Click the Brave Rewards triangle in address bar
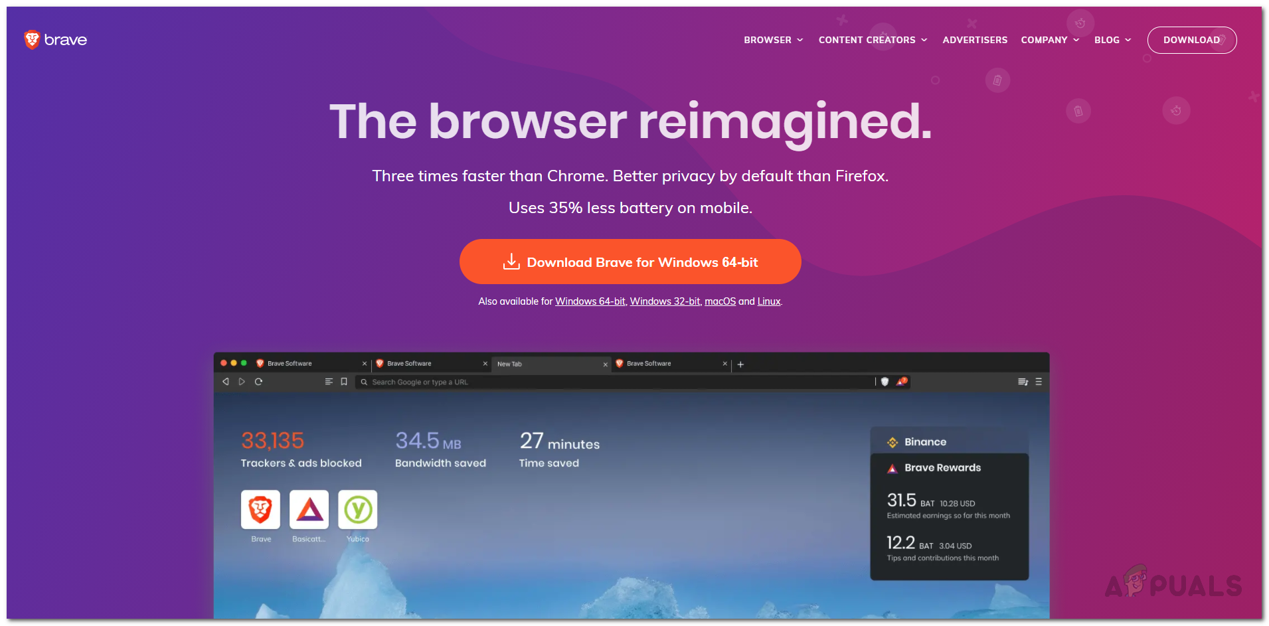 tap(902, 382)
